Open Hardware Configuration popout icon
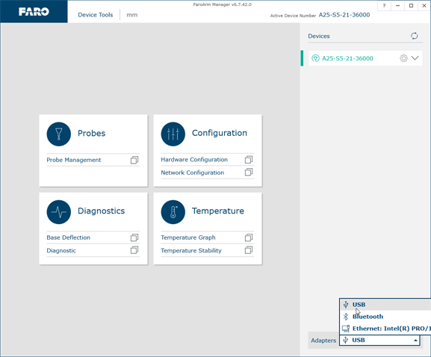Viewport: 431px width, 357px height. pyautogui.click(x=249, y=159)
